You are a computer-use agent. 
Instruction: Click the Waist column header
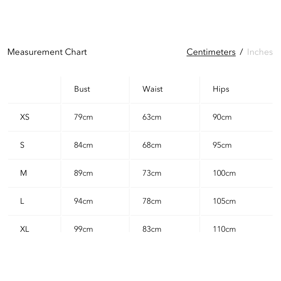(153, 89)
